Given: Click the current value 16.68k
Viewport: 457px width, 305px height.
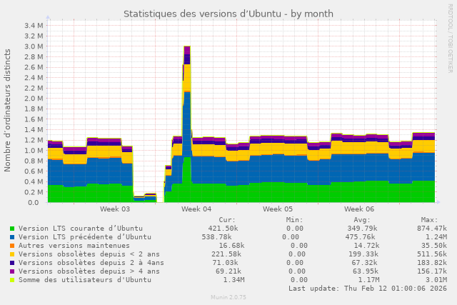Looking at the screenshot, I should pyautogui.click(x=231, y=246).
